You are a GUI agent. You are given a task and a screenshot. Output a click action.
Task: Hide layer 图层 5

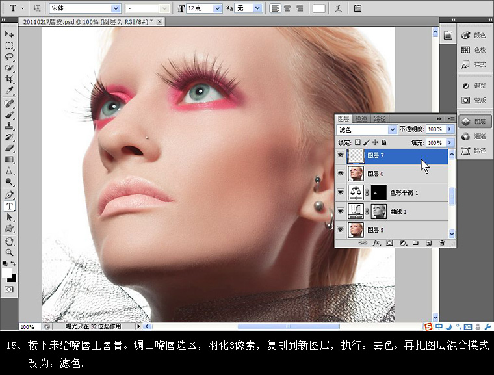point(340,229)
